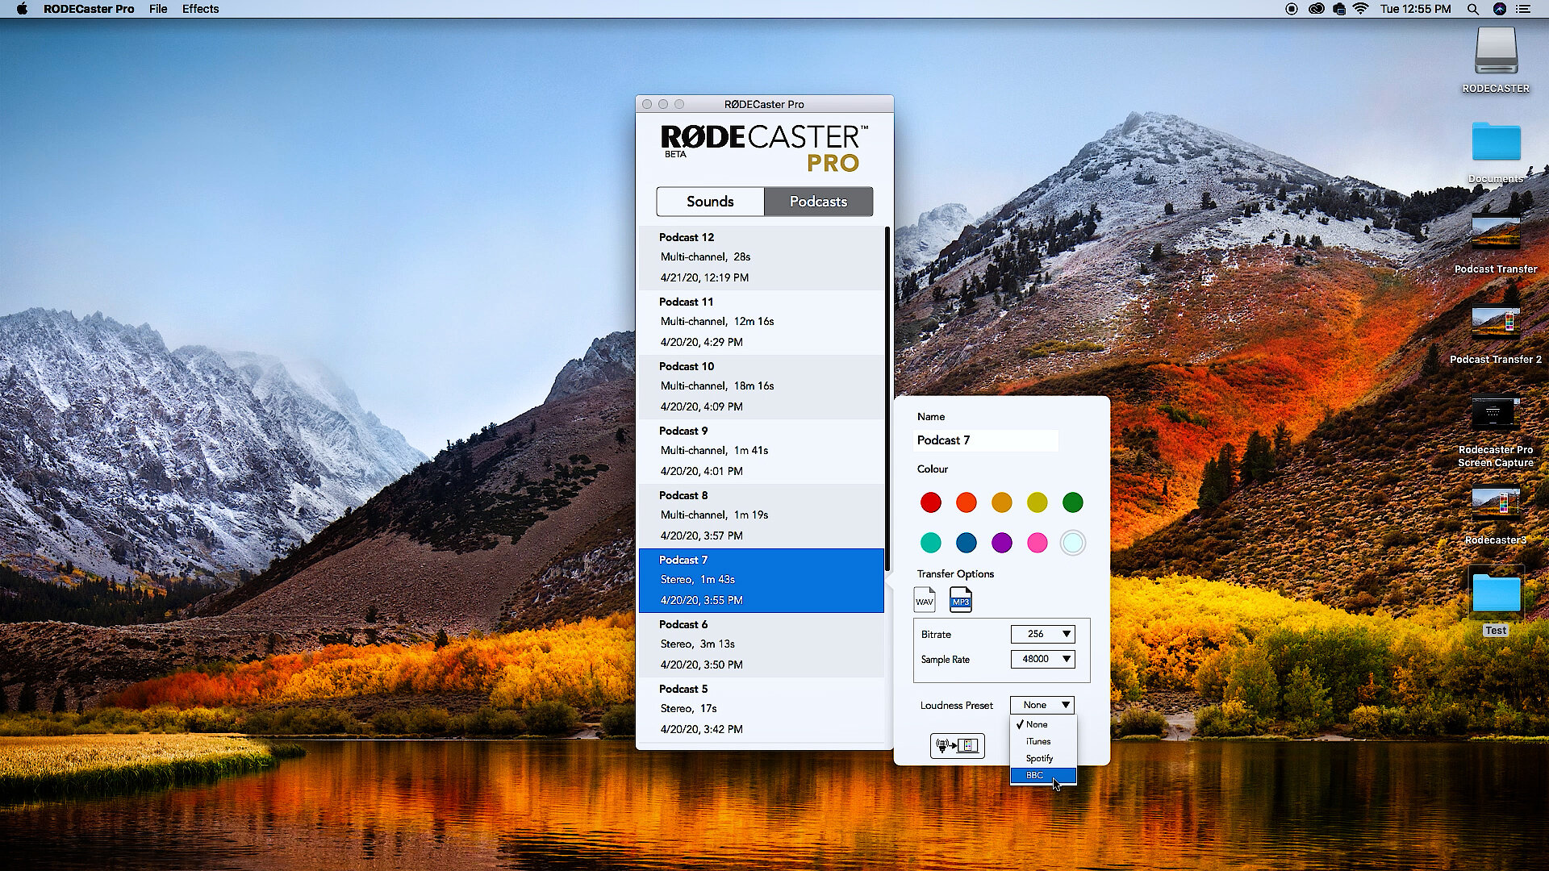Select Podcast 9 in the list
1549x871 pixels.
[761, 452]
